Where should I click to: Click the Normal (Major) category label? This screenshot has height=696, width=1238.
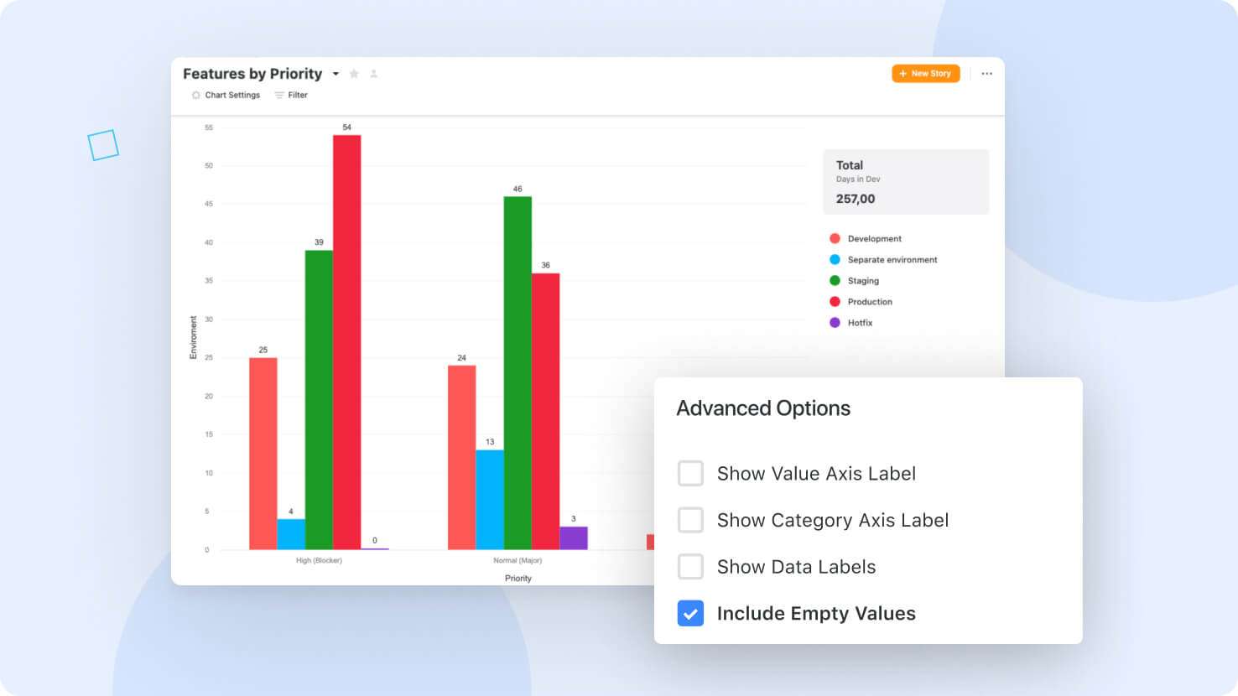[518, 560]
